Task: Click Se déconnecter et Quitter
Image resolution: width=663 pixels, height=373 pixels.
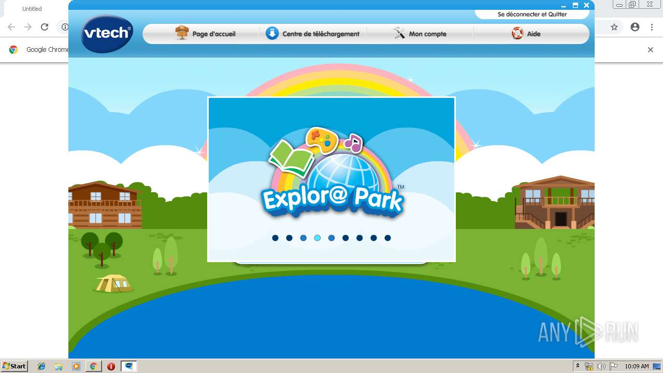Action: [532, 15]
